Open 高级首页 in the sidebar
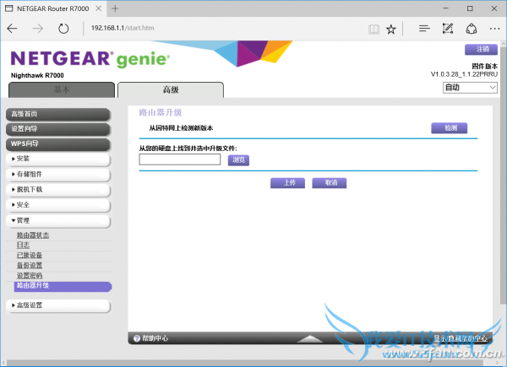 [58, 114]
